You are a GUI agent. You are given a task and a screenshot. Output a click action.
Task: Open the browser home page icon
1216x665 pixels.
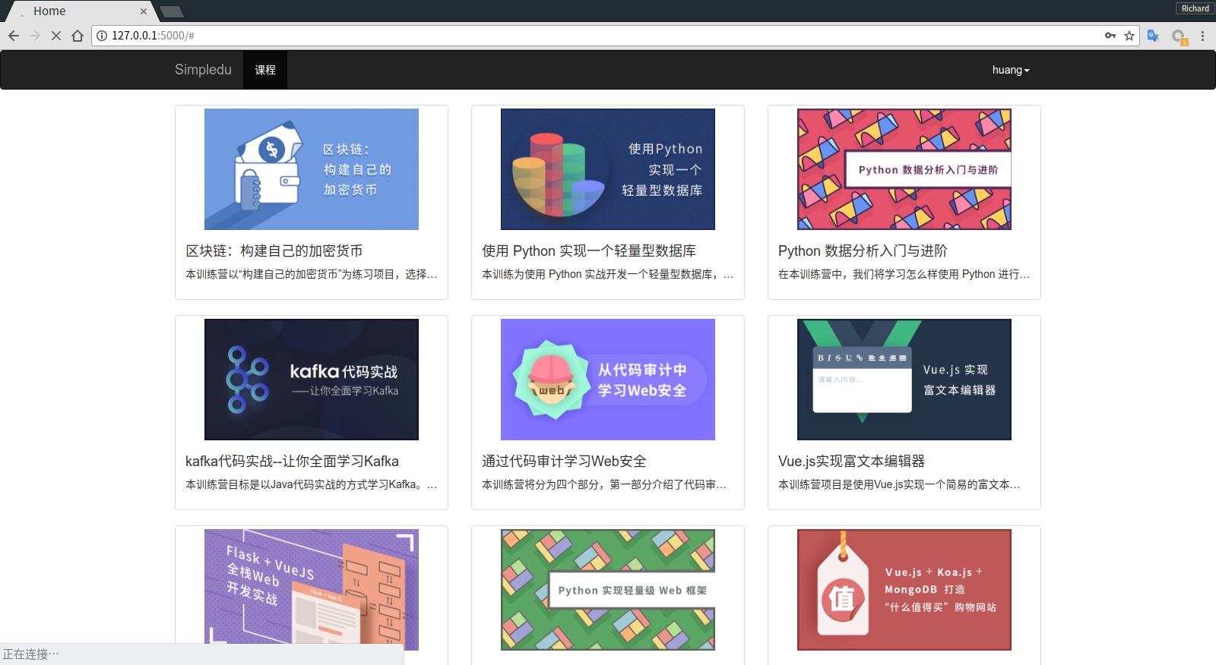(78, 36)
